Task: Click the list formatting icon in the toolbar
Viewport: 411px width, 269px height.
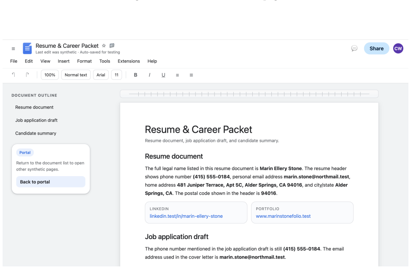Action: 191,75
